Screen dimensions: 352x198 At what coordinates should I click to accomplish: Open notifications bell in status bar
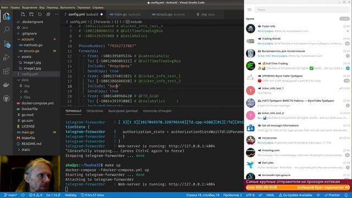[346, 195]
